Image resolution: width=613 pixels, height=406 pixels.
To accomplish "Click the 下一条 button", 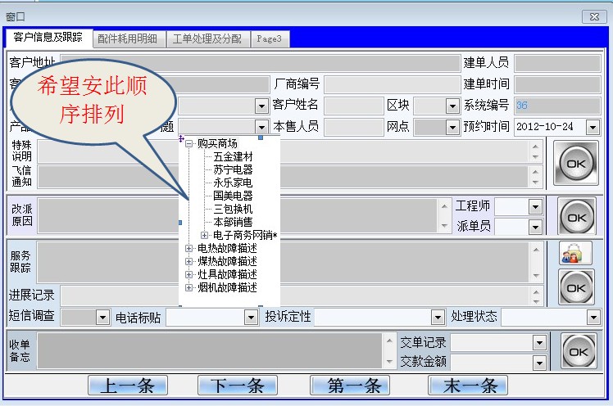I will pyautogui.click(x=237, y=386).
